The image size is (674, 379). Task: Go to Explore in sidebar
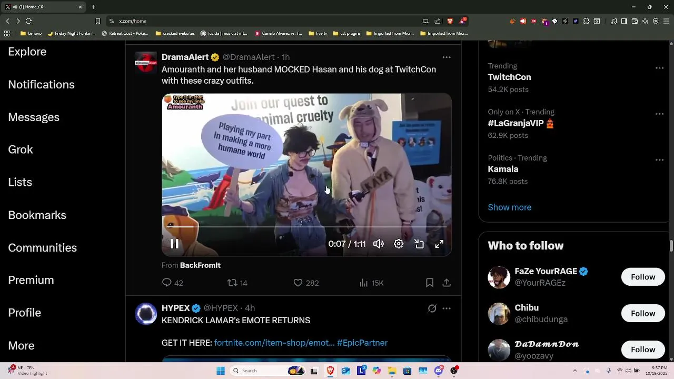(x=27, y=52)
